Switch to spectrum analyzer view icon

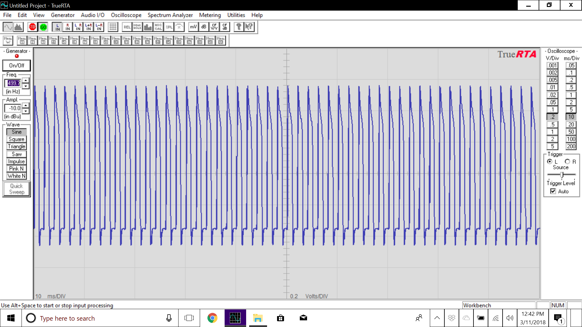pyautogui.click(x=19, y=27)
